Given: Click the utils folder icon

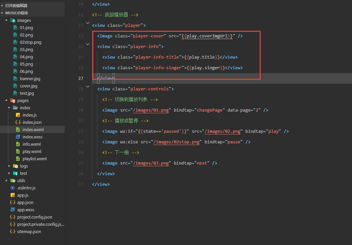Looking at the screenshot, I should (13, 181).
